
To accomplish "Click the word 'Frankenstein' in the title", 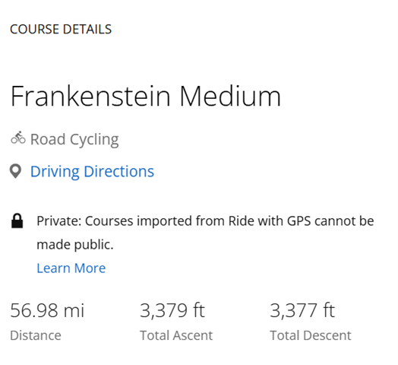I will pos(90,96).
